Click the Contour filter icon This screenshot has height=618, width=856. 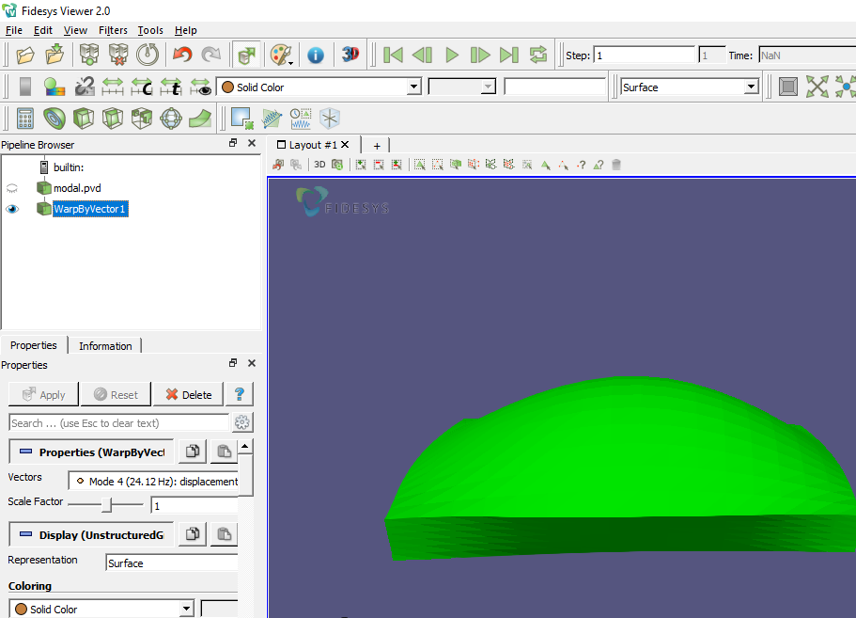(x=54, y=118)
